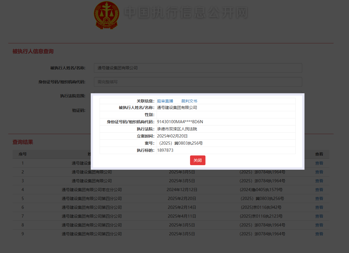
Task: Click 查看 in results row 1
Action: coord(319,163)
